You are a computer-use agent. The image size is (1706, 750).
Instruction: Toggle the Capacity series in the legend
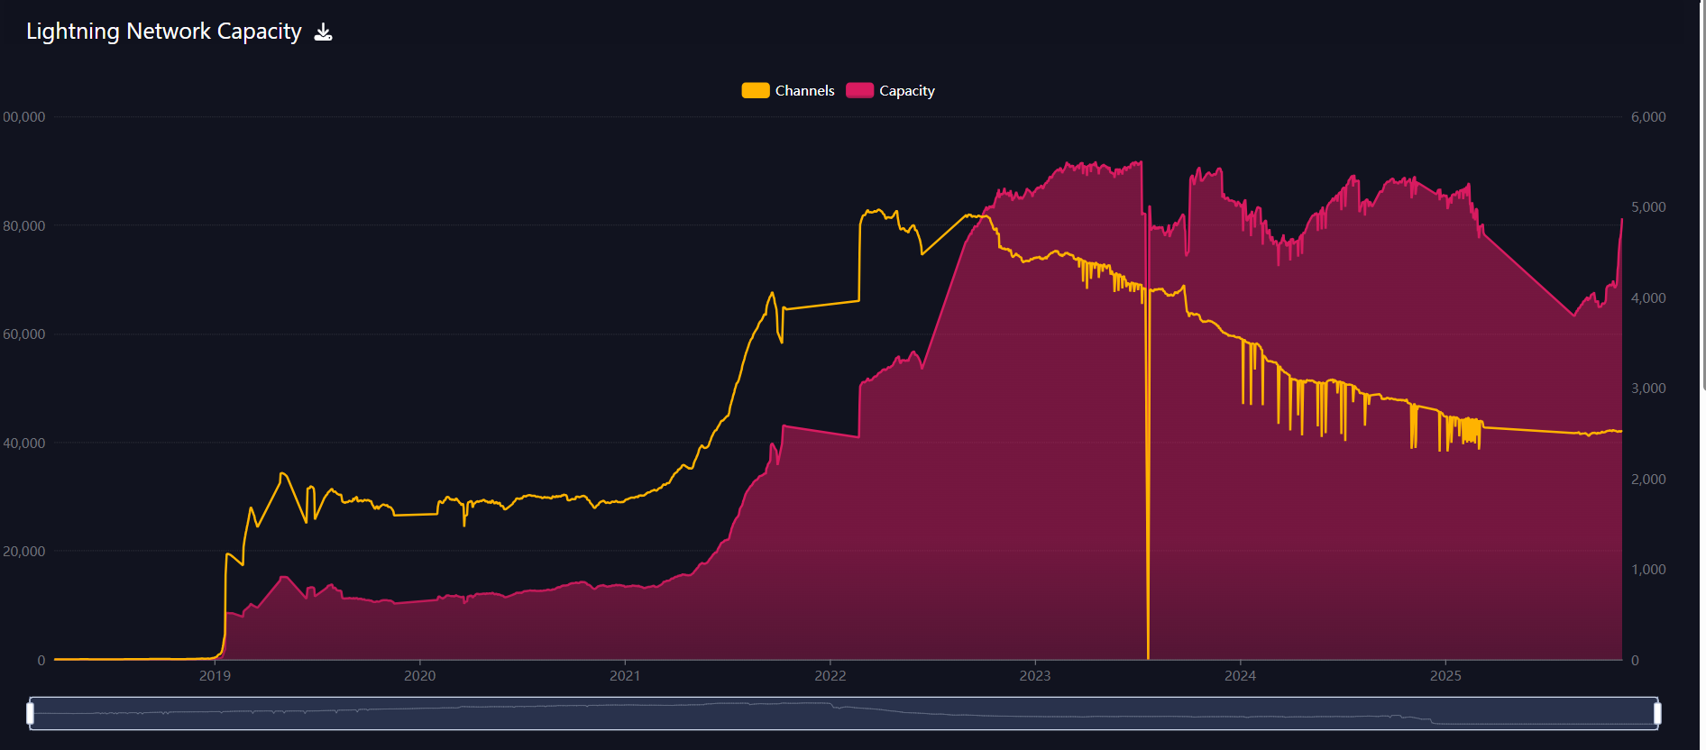[906, 91]
